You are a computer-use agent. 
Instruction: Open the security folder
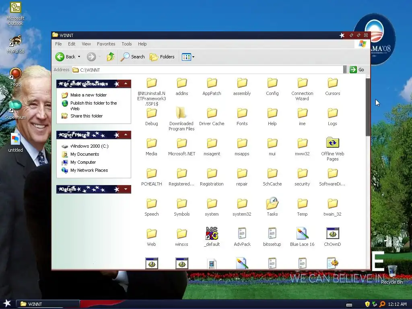302,177
